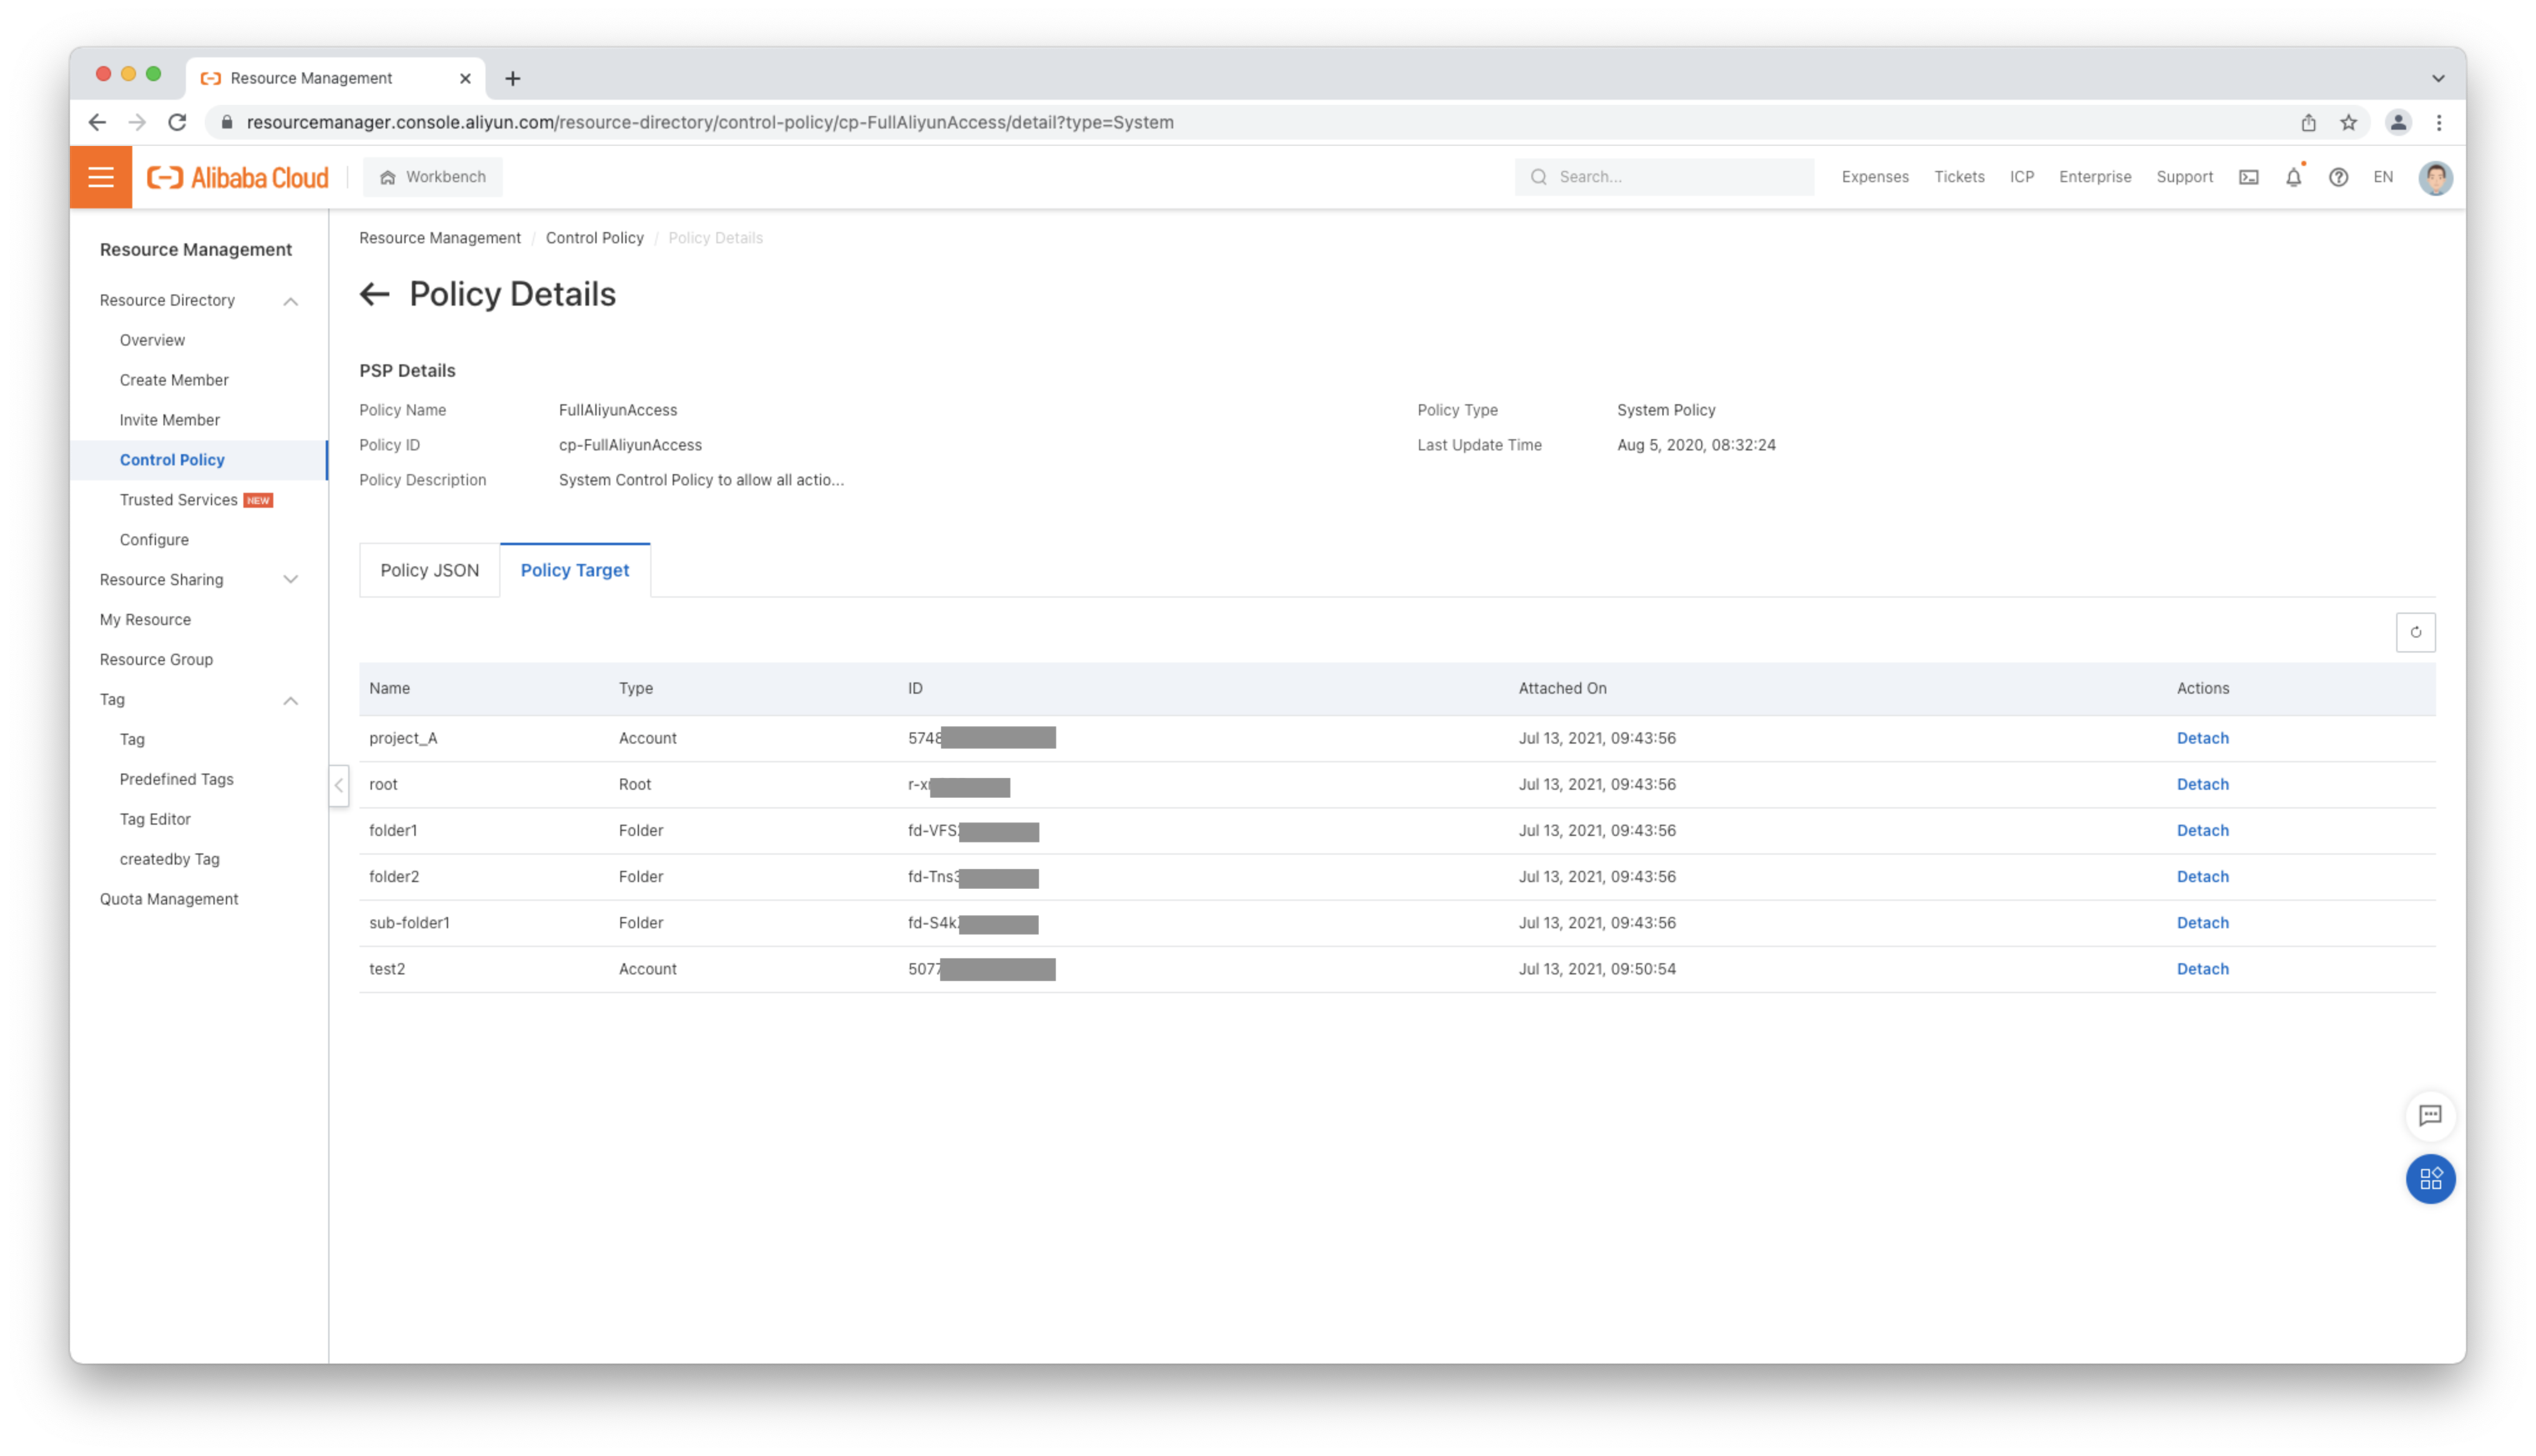Image resolution: width=2536 pixels, height=1456 pixels.
Task: Click the help question mark icon
Action: pos(2338,177)
